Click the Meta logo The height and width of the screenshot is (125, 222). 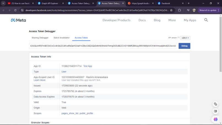tap(18, 20)
